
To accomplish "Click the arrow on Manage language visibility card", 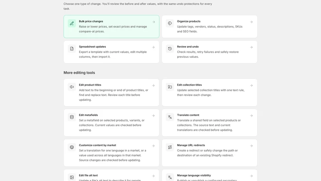I will [x=251, y=176].
